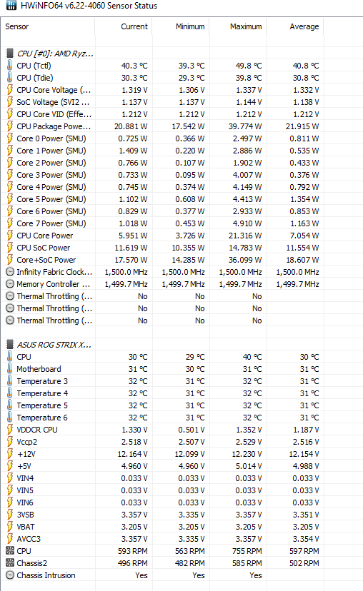The width and height of the screenshot is (363, 591).
Task: Click lightning icon beside VBAT
Action: tap(10, 527)
